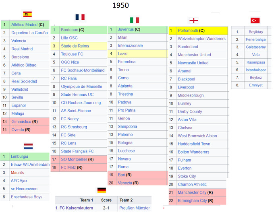This screenshot has width=278, height=214.
Task: Open FC Metz link
Action: coord(68,167)
